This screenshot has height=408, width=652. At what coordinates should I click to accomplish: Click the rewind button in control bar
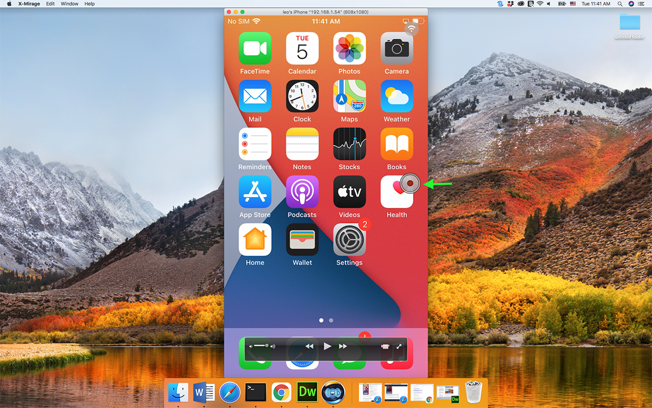tap(309, 346)
